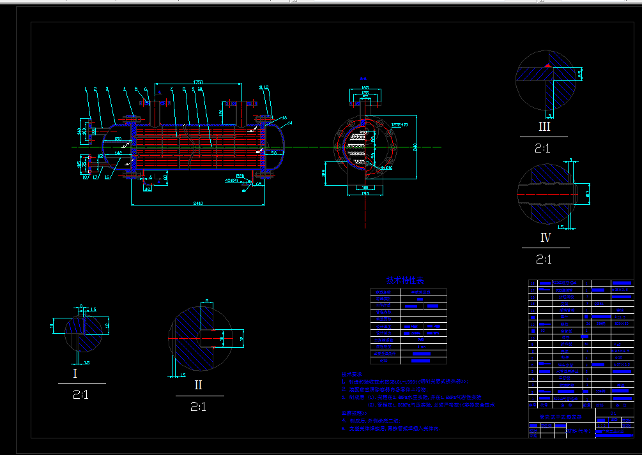Select callout number 18 near right tubesheet

(284, 118)
